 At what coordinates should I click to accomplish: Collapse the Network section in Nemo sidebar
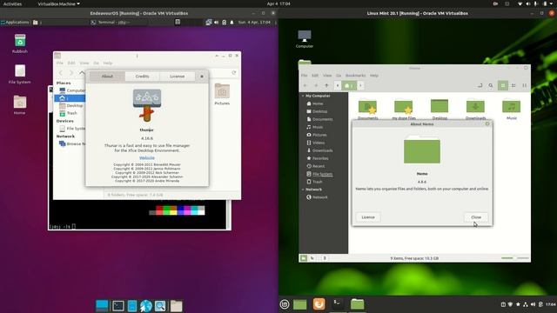point(303,190)
